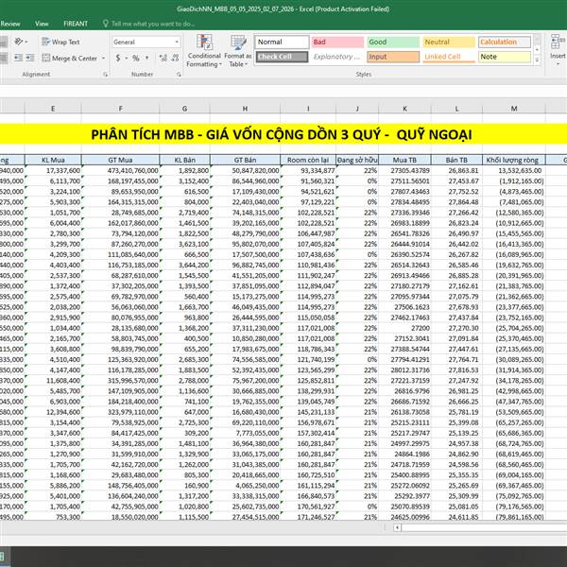This screenshot has height=567, width=567.
Task: Apply the Neutral cell style
Action: tap(449, 42)
